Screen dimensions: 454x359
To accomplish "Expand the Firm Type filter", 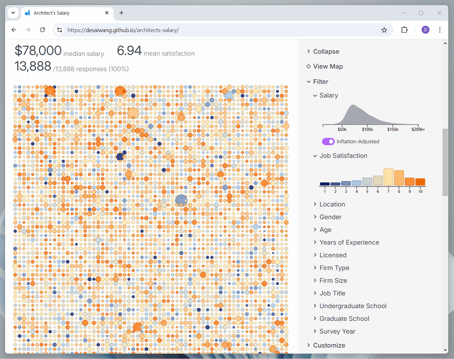I will 331,268.
